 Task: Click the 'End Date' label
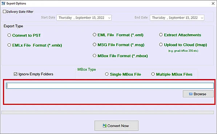141,17
